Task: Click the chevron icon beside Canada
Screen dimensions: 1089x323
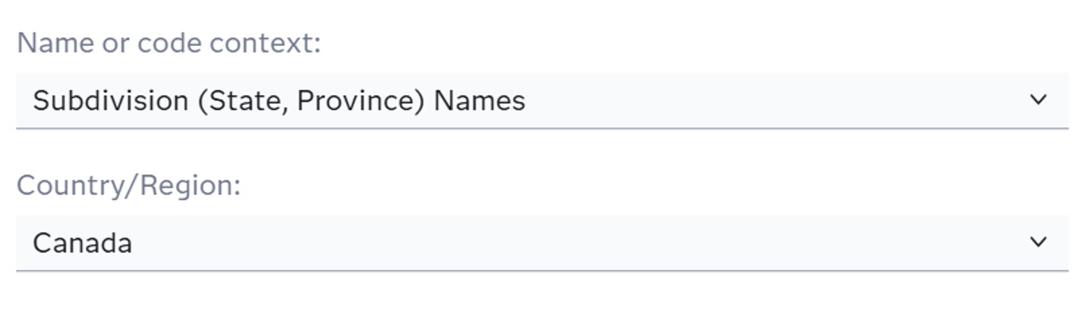Action: tap(1037, 243)
